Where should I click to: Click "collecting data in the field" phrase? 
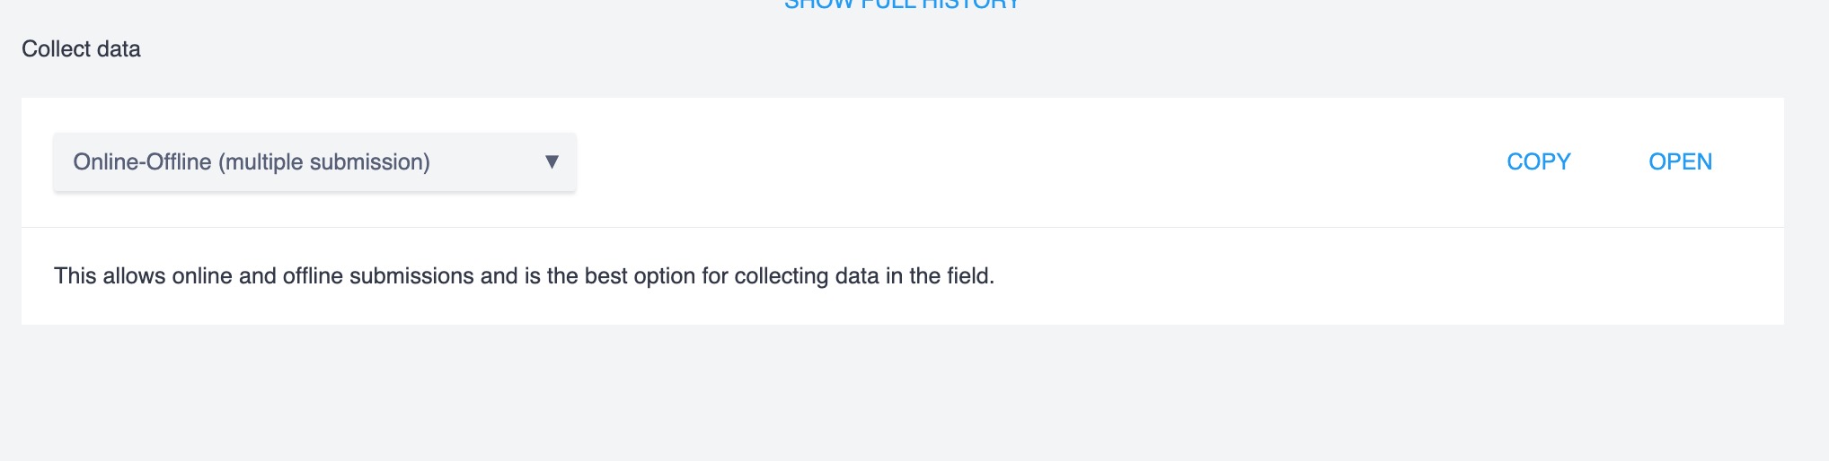863,276
